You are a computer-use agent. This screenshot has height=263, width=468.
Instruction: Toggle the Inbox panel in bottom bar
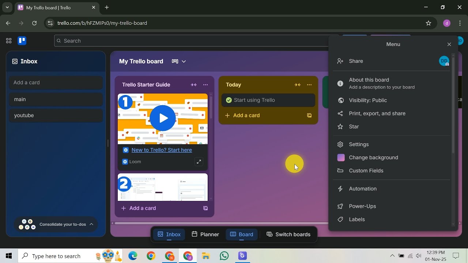169,235
